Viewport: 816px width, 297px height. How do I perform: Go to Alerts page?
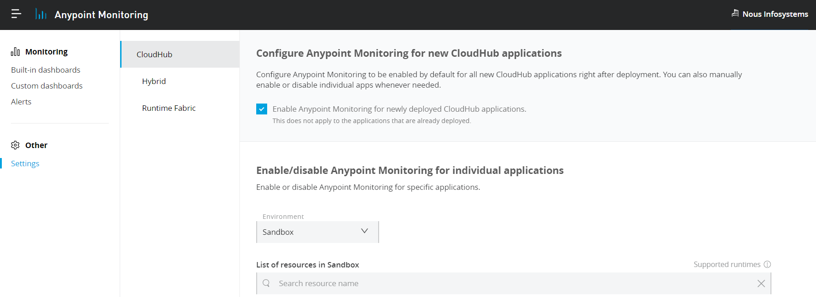[21, 102]
